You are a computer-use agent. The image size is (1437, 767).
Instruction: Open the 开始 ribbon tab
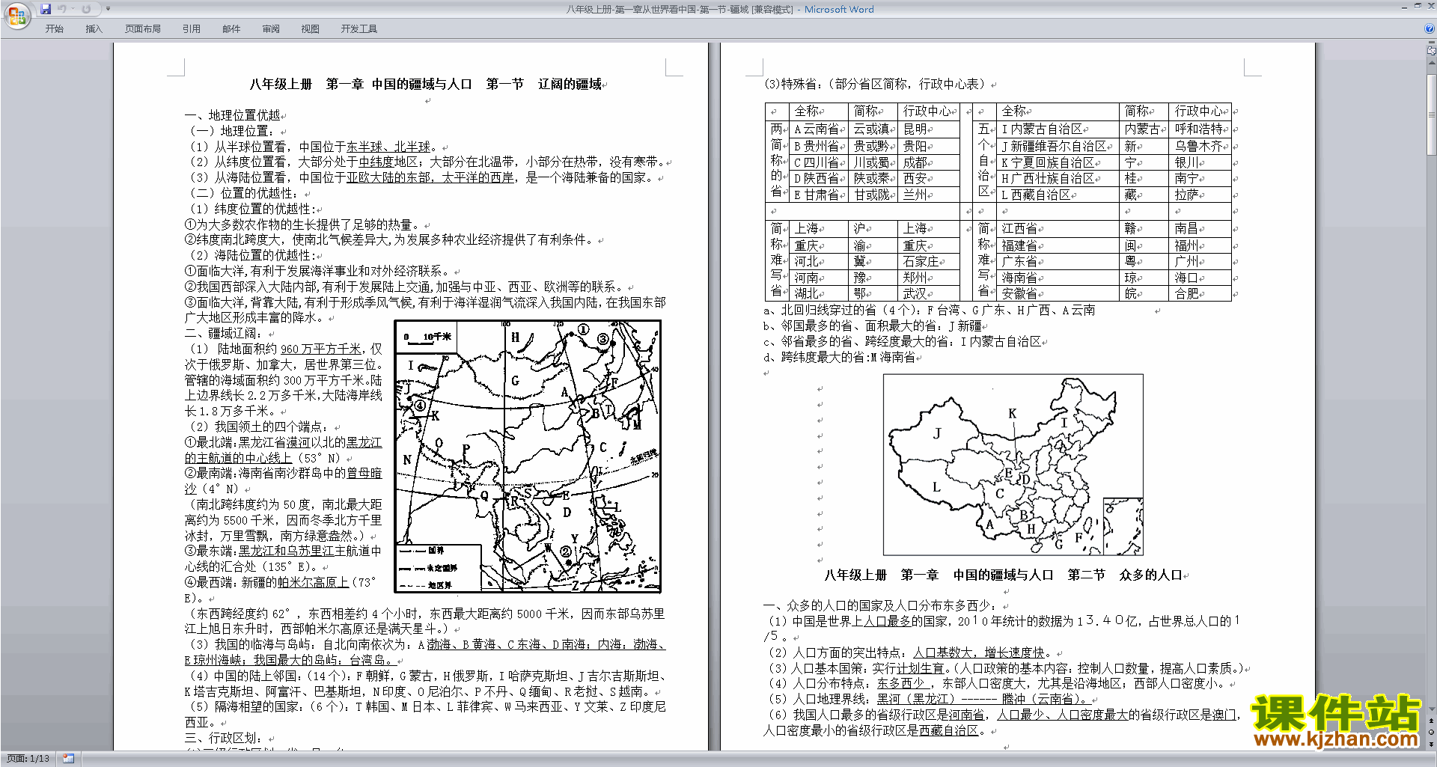pyautogui.click(x=55, y=29)
